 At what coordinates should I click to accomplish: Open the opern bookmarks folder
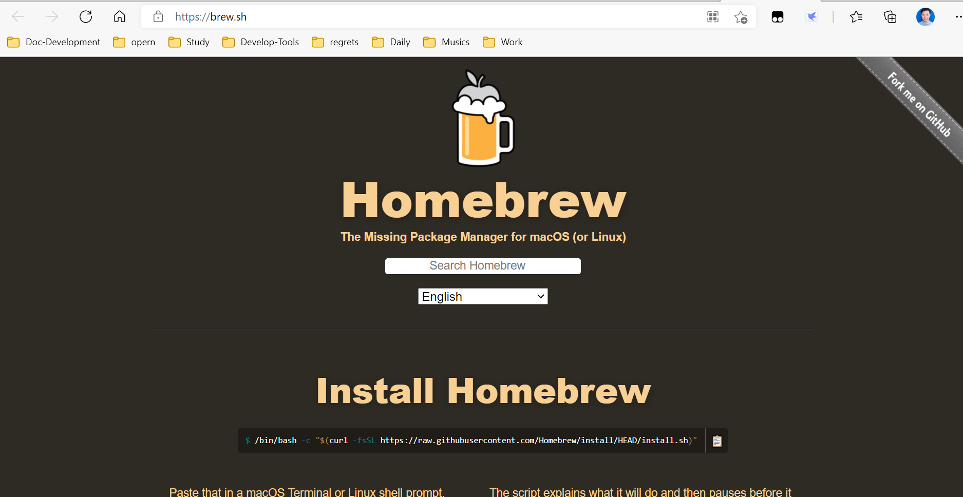134,42
